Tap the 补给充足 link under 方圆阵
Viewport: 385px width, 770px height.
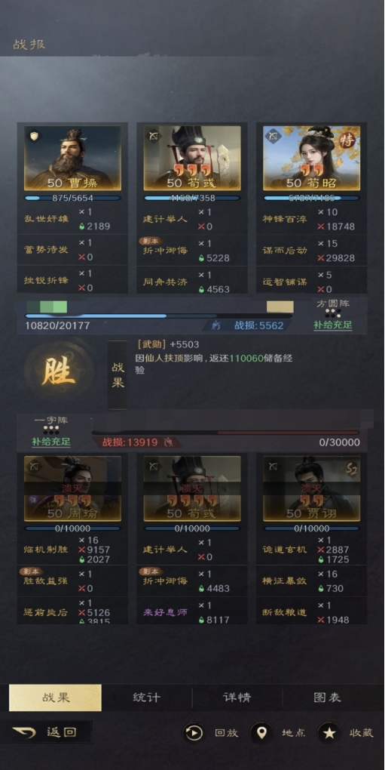333,325
